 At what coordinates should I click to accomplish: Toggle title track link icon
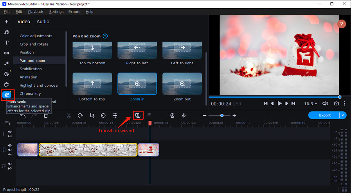[10, 136]
